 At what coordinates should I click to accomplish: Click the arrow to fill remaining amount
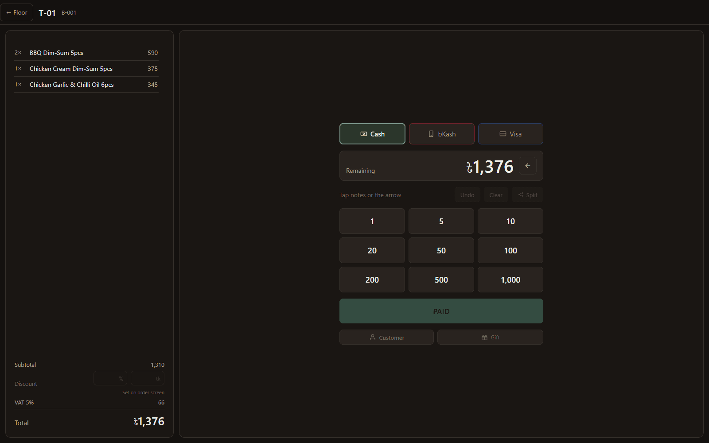[x=528, y=166]
